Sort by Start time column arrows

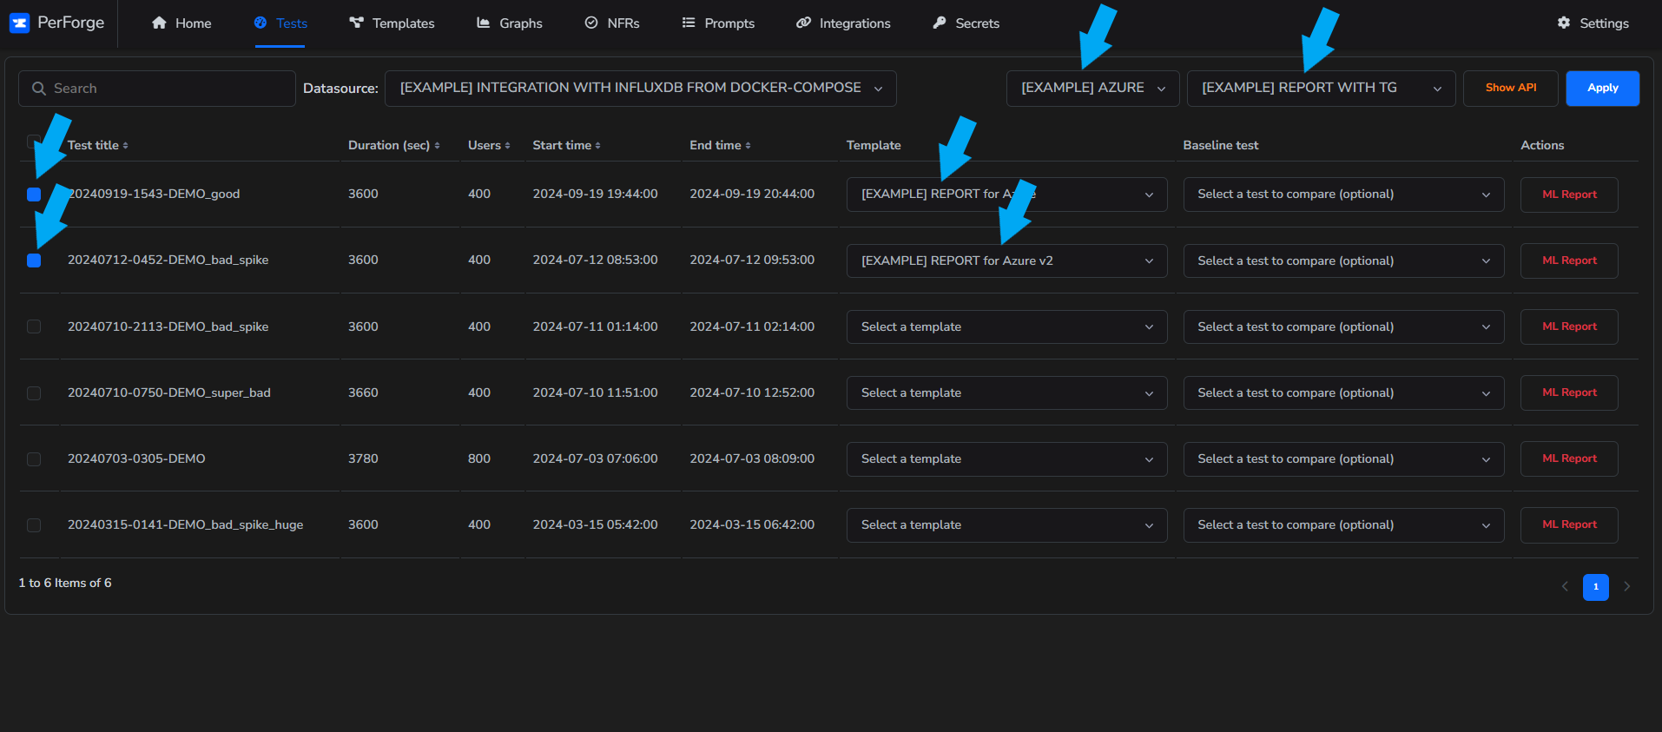coord(597,146)
